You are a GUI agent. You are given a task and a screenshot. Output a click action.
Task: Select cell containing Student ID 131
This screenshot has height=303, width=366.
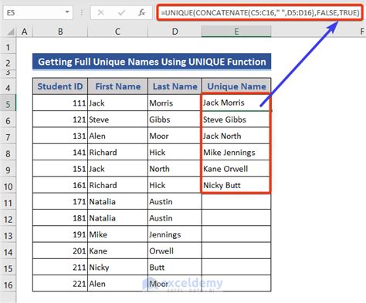coord(60,136)
